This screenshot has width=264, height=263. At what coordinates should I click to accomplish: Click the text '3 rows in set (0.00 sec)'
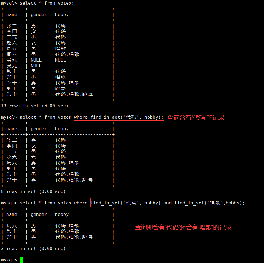click(x=33, y=249)
